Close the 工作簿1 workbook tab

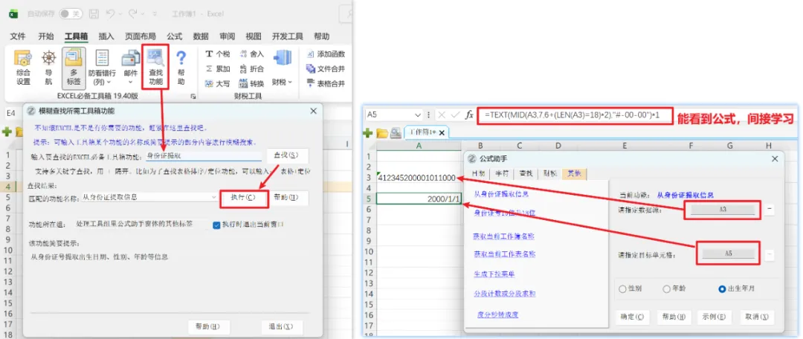442,132
